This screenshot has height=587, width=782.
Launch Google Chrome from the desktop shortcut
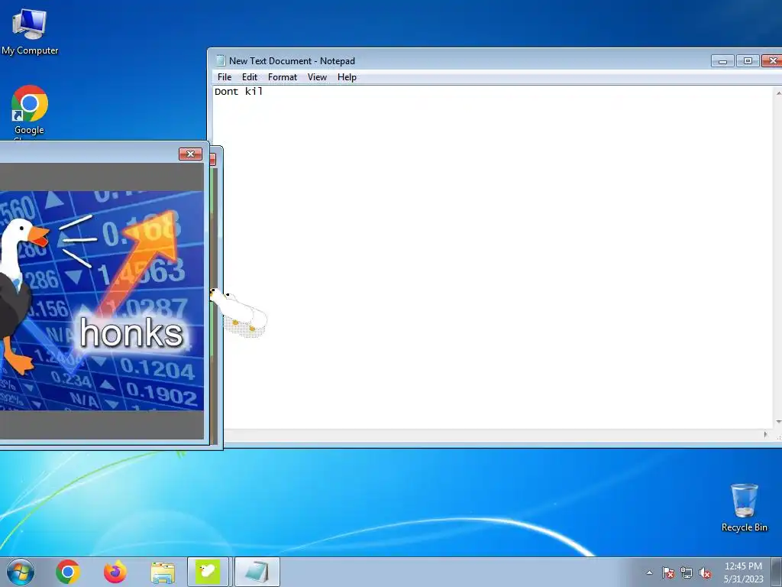tap(30, 111)
